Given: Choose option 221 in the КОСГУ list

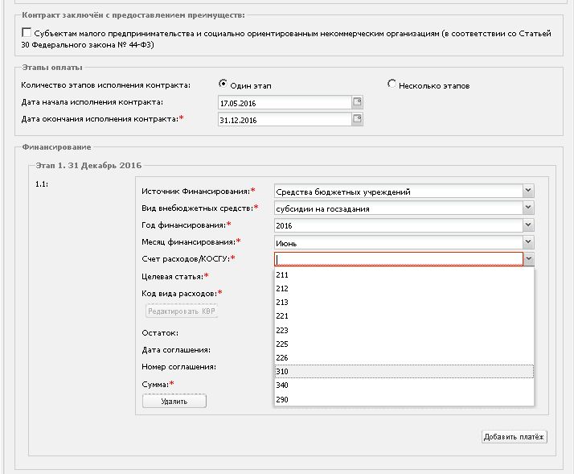Looking at the screenshot, I should click(404, 316).
